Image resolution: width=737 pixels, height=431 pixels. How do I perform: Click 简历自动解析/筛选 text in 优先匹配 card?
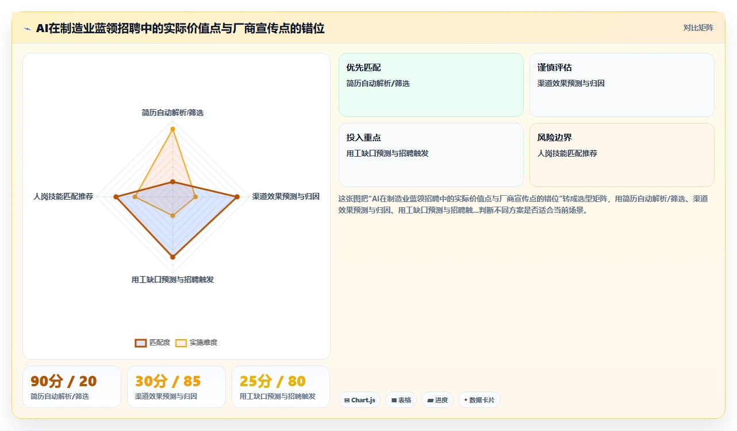pyautogui.click(x=378, y=83)
